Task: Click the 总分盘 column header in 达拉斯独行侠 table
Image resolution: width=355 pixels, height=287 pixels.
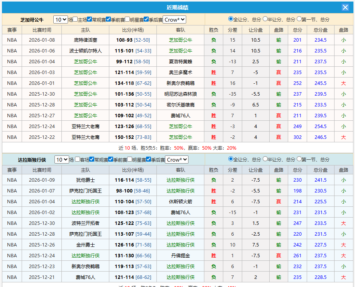Action: [x=320, y=170]
